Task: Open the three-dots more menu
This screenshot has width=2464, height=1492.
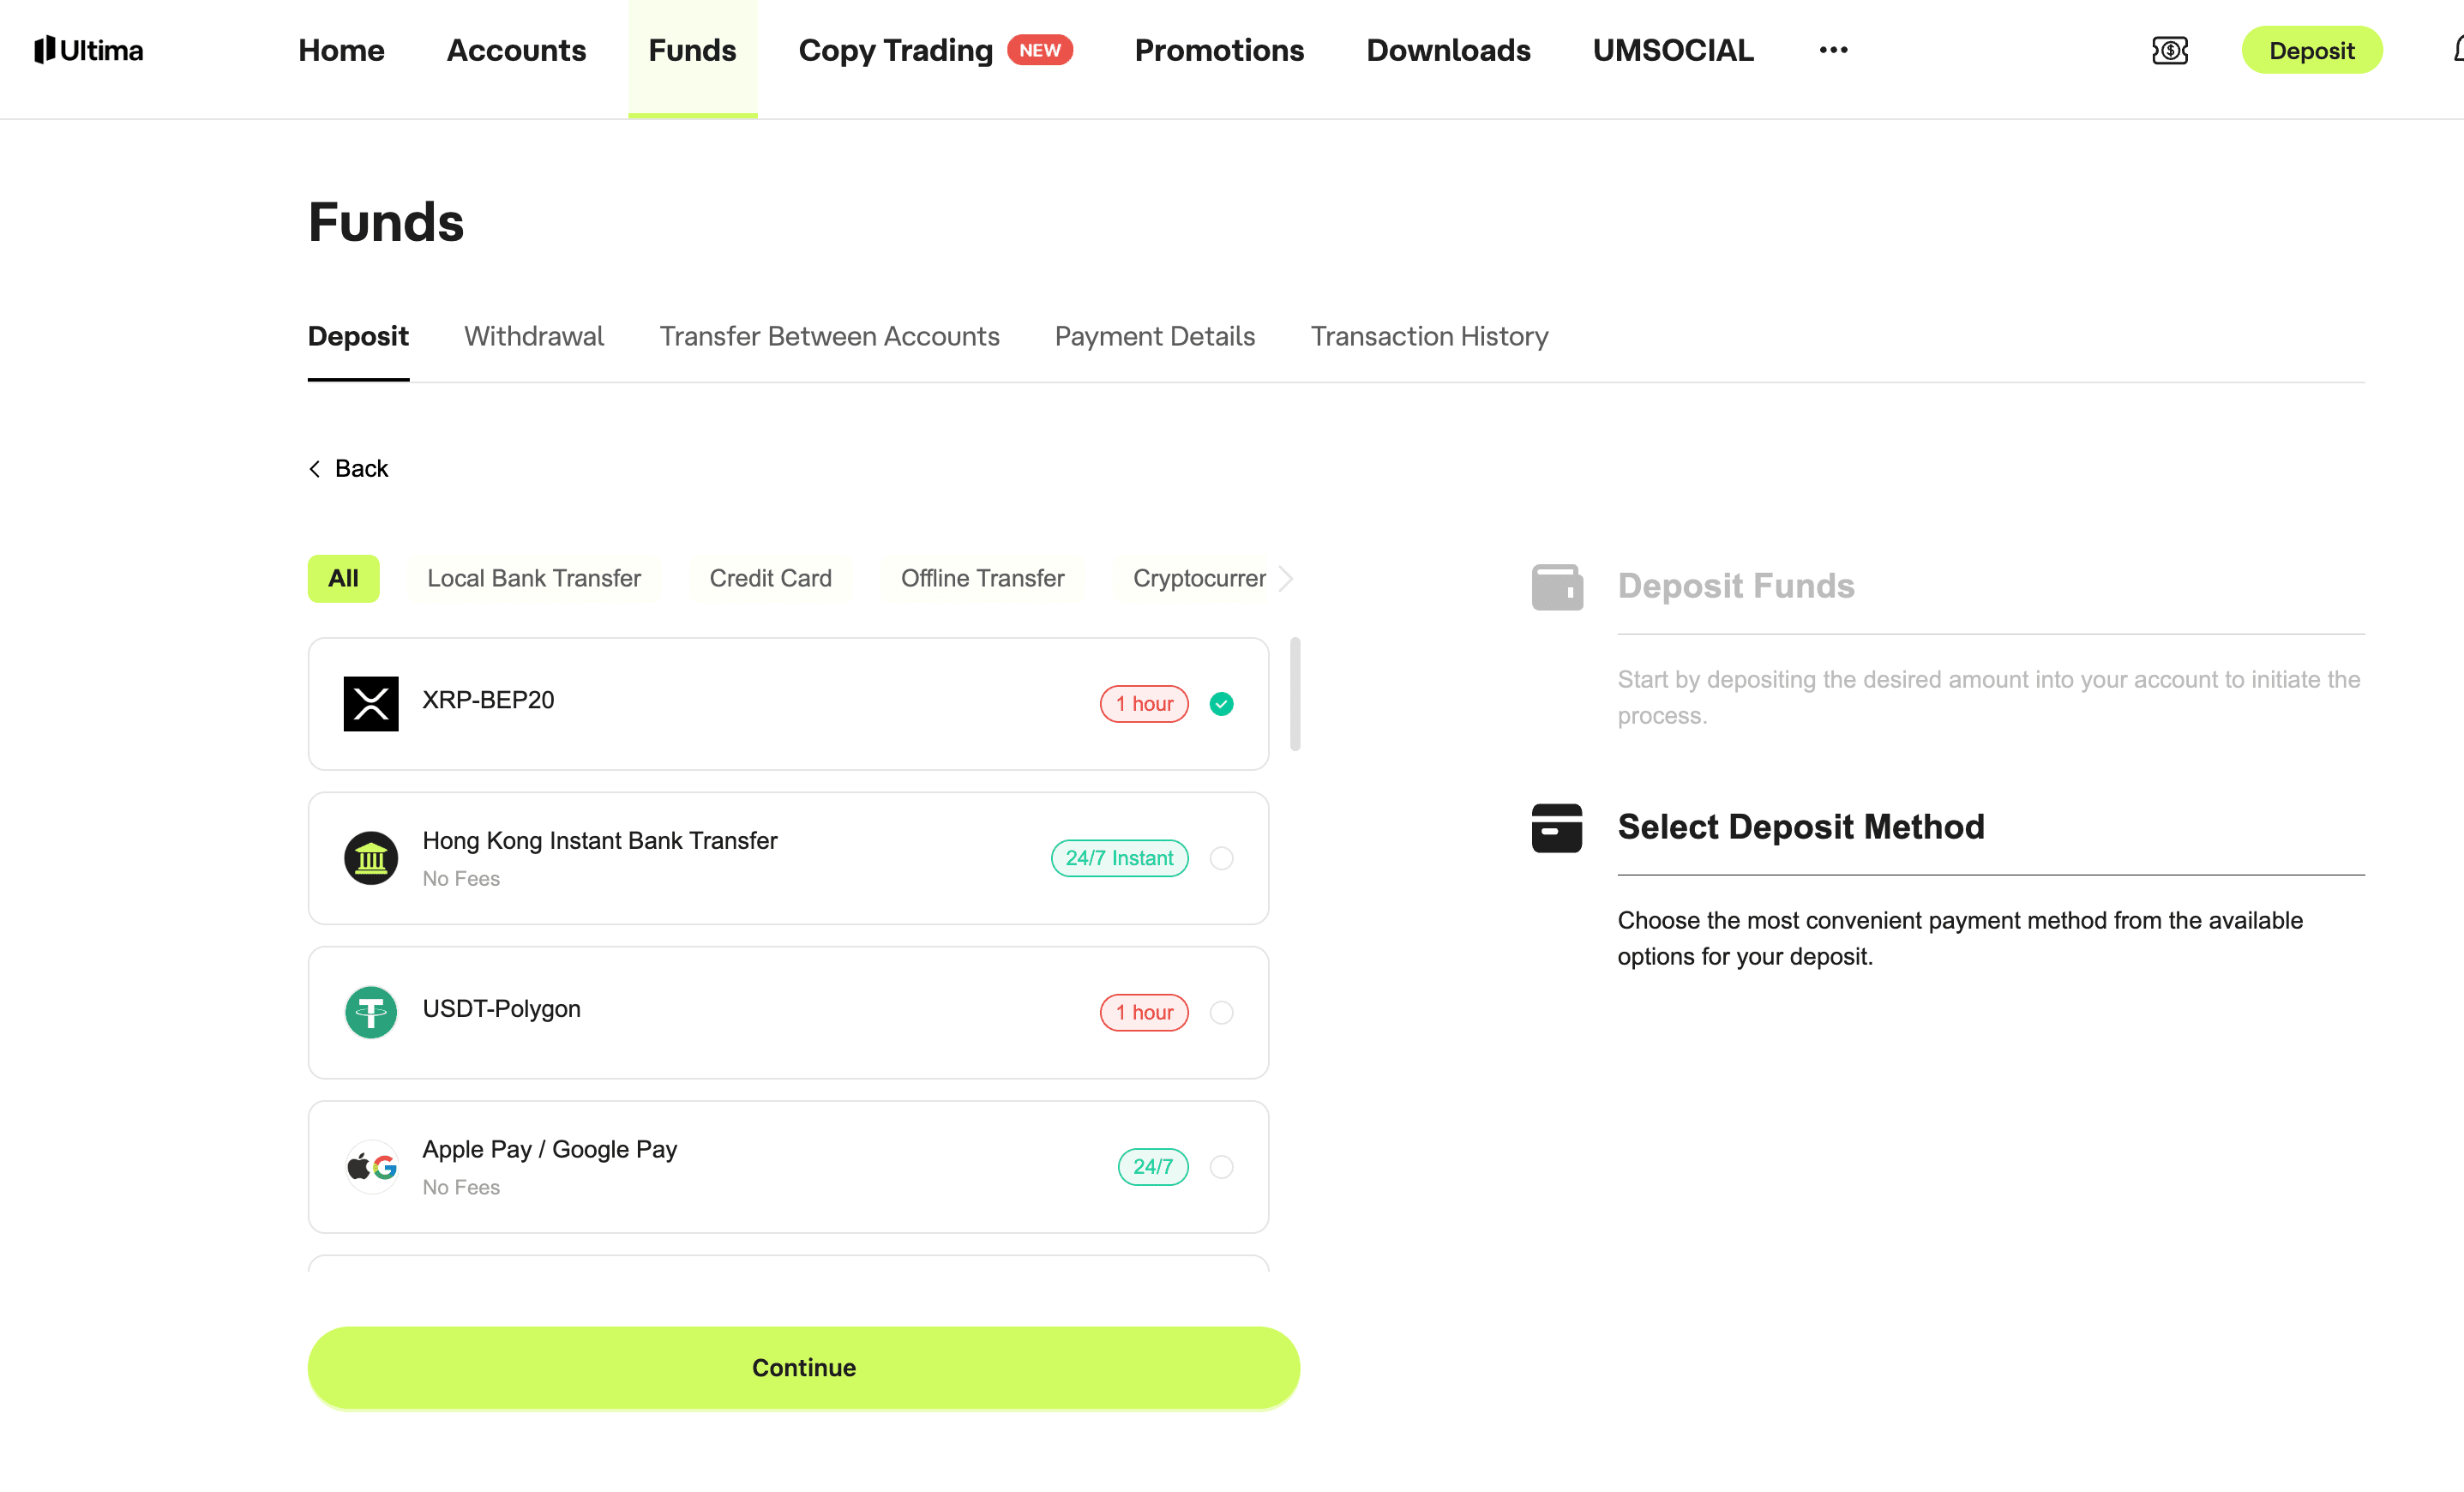Action: point(1832,50)
